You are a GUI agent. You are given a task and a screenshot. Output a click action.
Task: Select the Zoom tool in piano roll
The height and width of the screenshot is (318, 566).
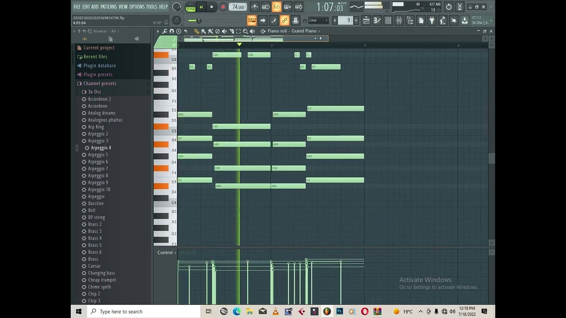pos(245,31)
